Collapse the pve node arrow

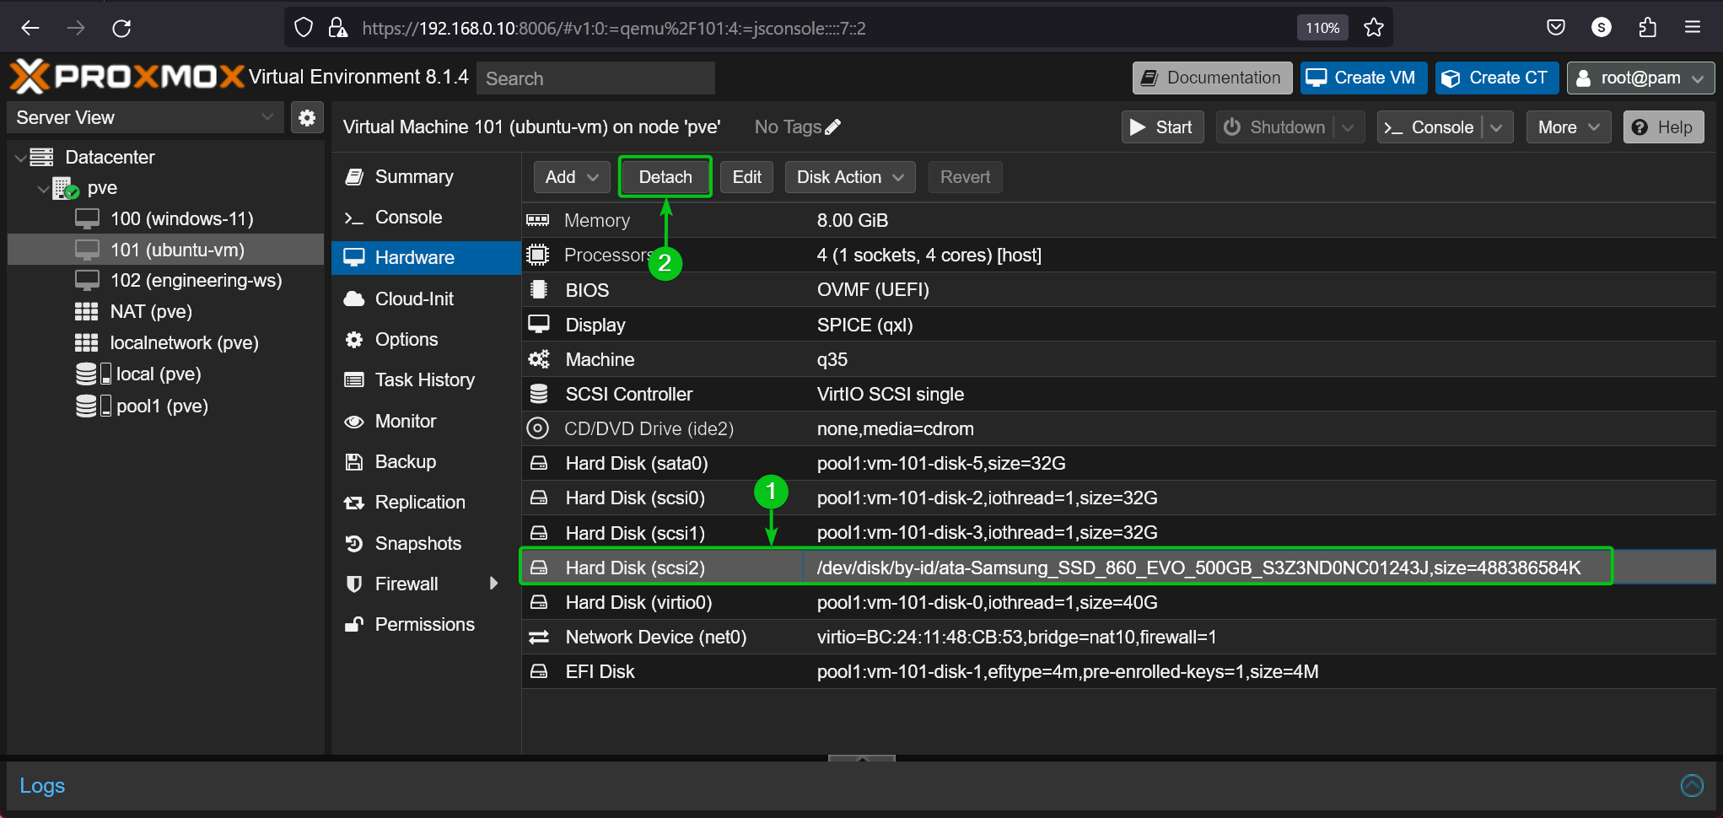pos(43,189)
